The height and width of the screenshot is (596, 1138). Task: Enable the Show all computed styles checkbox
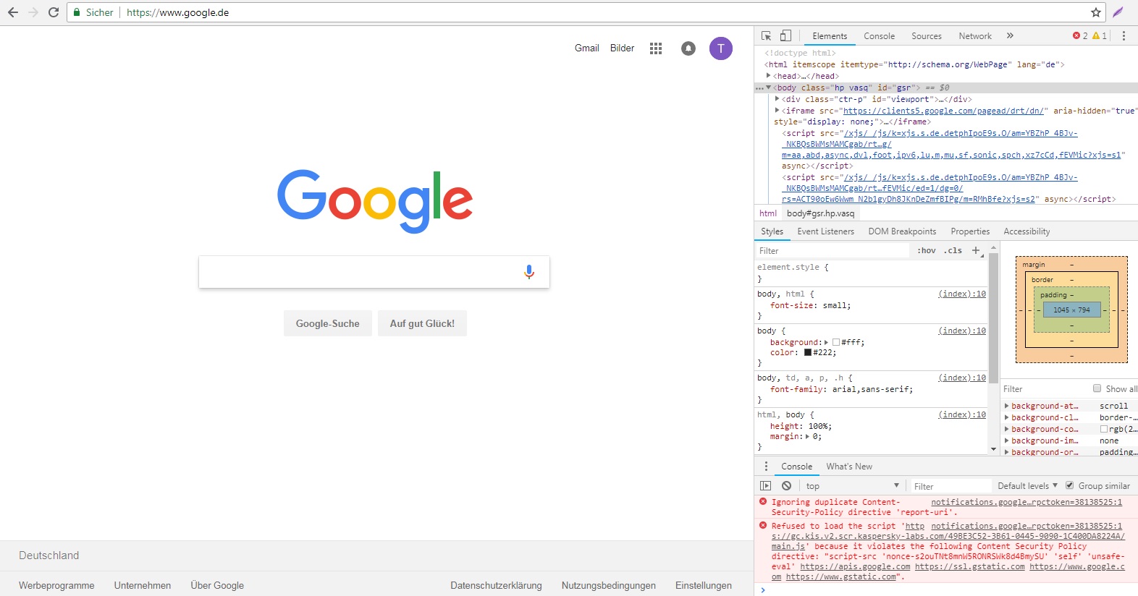coord(1097,388)
